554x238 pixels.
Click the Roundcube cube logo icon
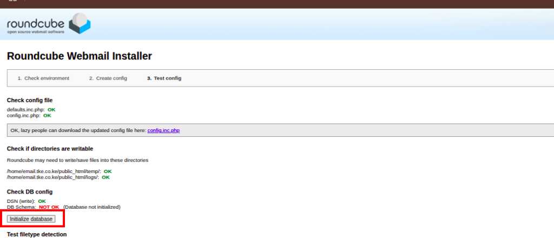(80, 24)
